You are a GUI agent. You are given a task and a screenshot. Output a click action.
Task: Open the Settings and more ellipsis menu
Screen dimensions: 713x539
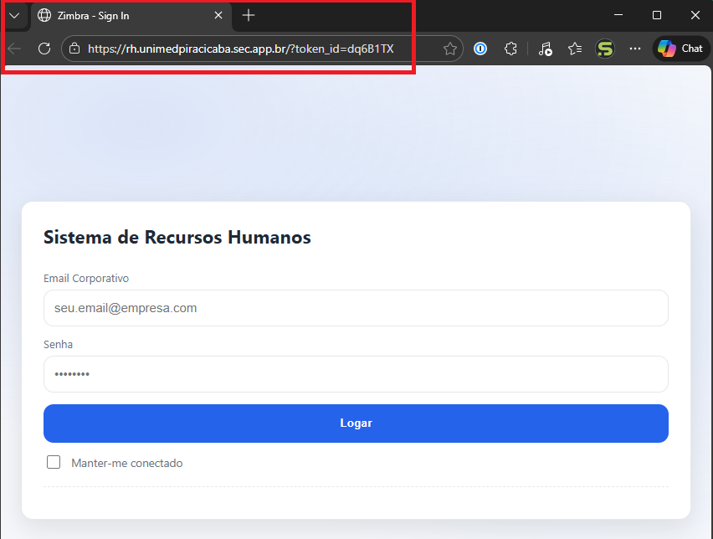[x=635, y=49]
